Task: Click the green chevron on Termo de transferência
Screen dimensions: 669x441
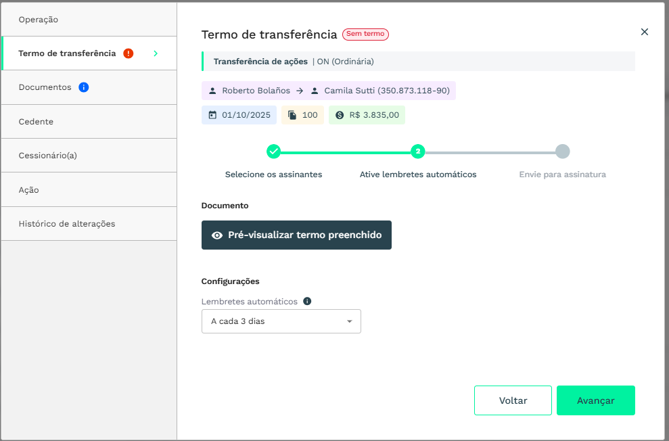Action: point(156,53)
